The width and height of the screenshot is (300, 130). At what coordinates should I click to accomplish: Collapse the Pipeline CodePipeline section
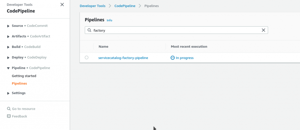point(8,68)
